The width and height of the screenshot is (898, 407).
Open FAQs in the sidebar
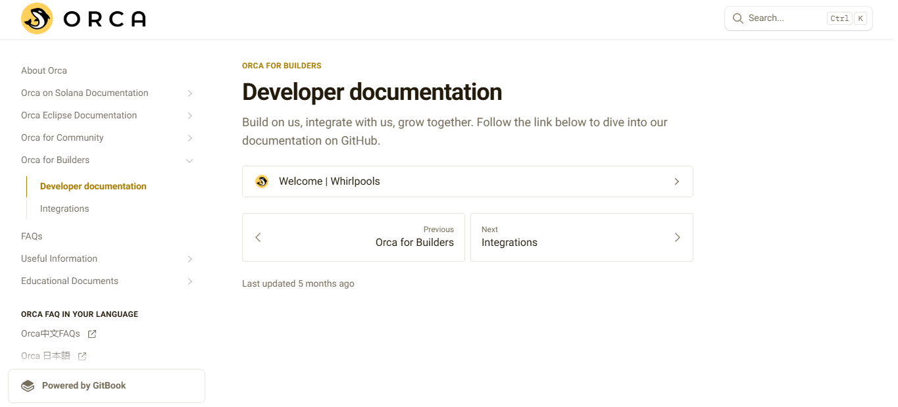coord(32,236)
